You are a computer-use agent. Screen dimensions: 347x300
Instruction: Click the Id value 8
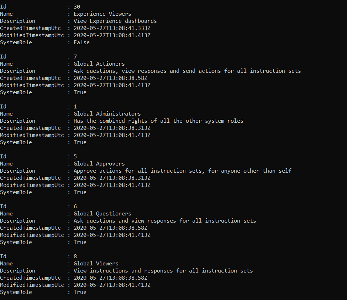point(75,256)
